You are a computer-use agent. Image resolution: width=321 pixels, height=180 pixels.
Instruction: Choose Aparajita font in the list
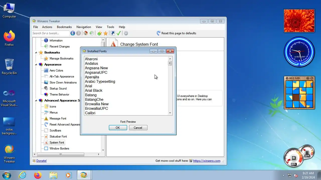(92, 77)
